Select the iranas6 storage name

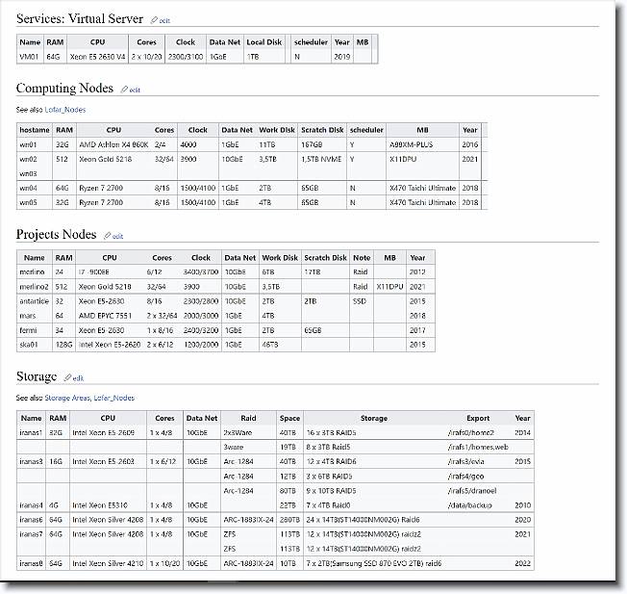coord(31,520)
